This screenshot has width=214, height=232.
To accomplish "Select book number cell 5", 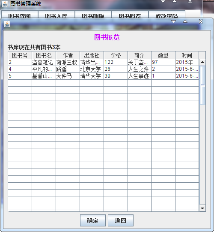I will coord(20,76).
